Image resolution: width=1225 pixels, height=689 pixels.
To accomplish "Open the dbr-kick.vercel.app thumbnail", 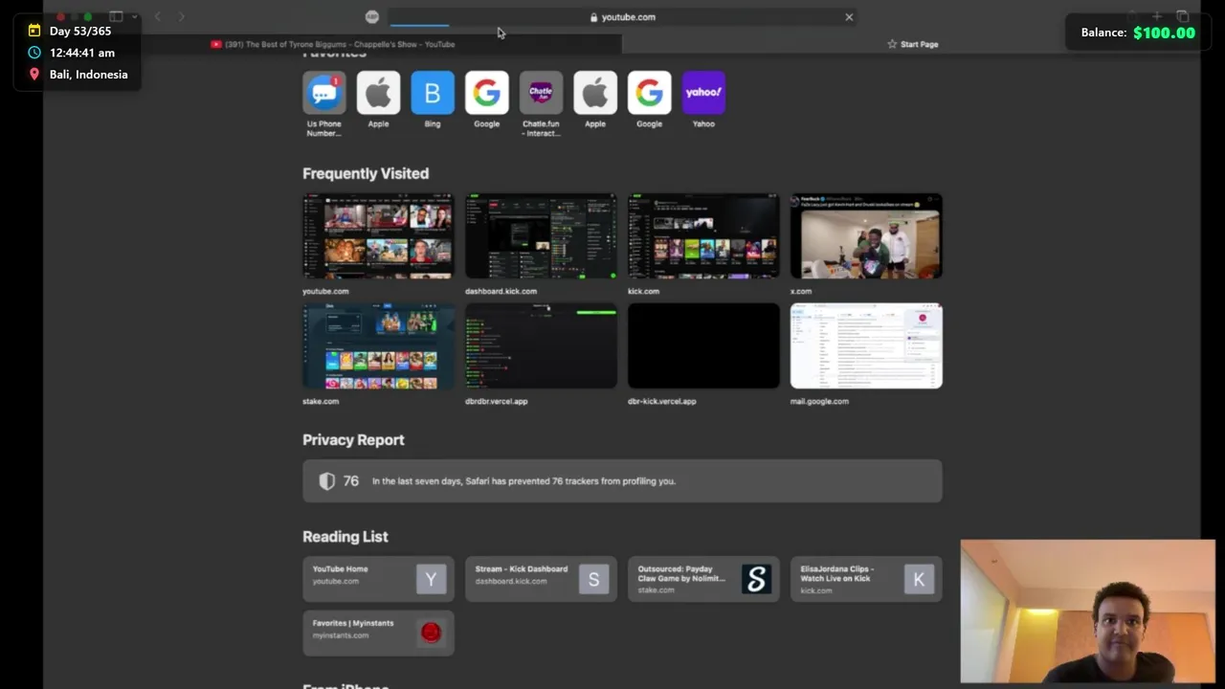I will [703, 346].
